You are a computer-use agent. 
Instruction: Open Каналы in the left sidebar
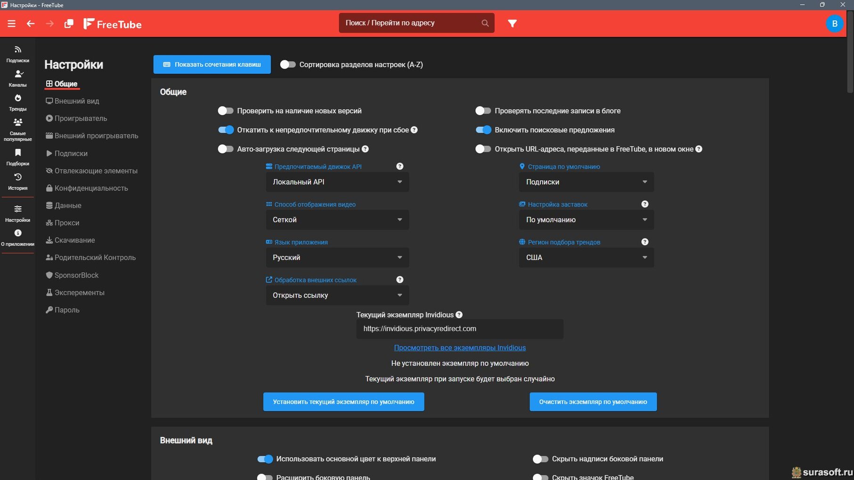coord(18,79)
